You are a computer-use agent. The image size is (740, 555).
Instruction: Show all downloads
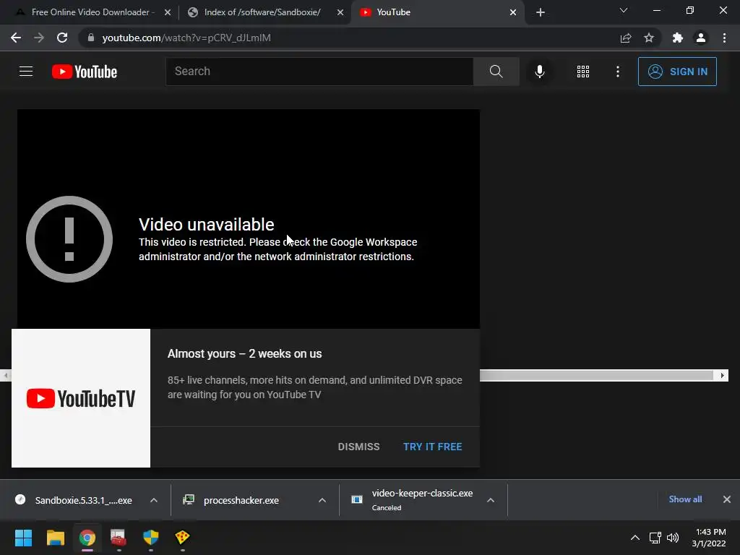pos(685,499)
